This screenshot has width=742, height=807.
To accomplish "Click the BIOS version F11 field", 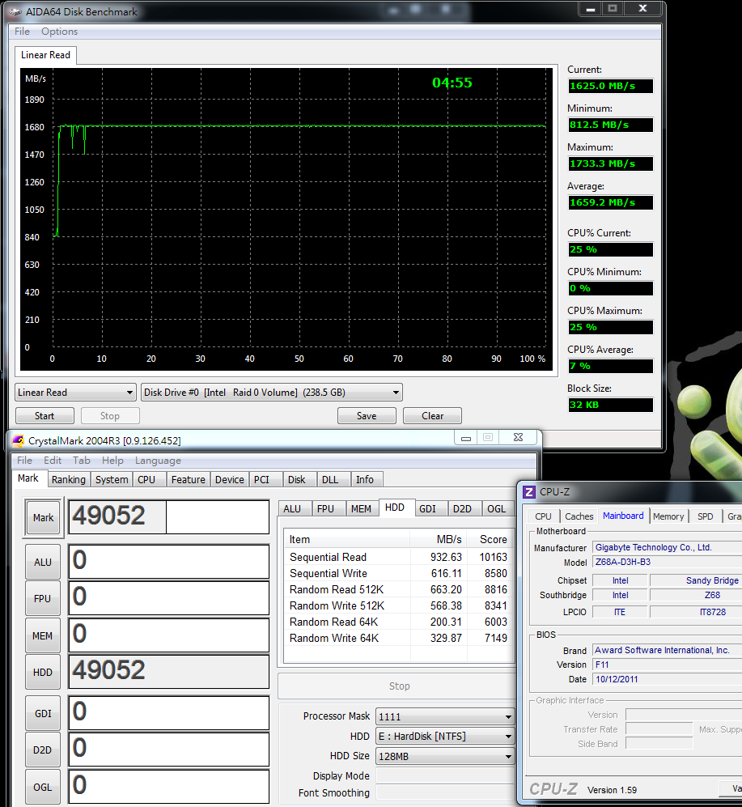I will tap(667, 665).
